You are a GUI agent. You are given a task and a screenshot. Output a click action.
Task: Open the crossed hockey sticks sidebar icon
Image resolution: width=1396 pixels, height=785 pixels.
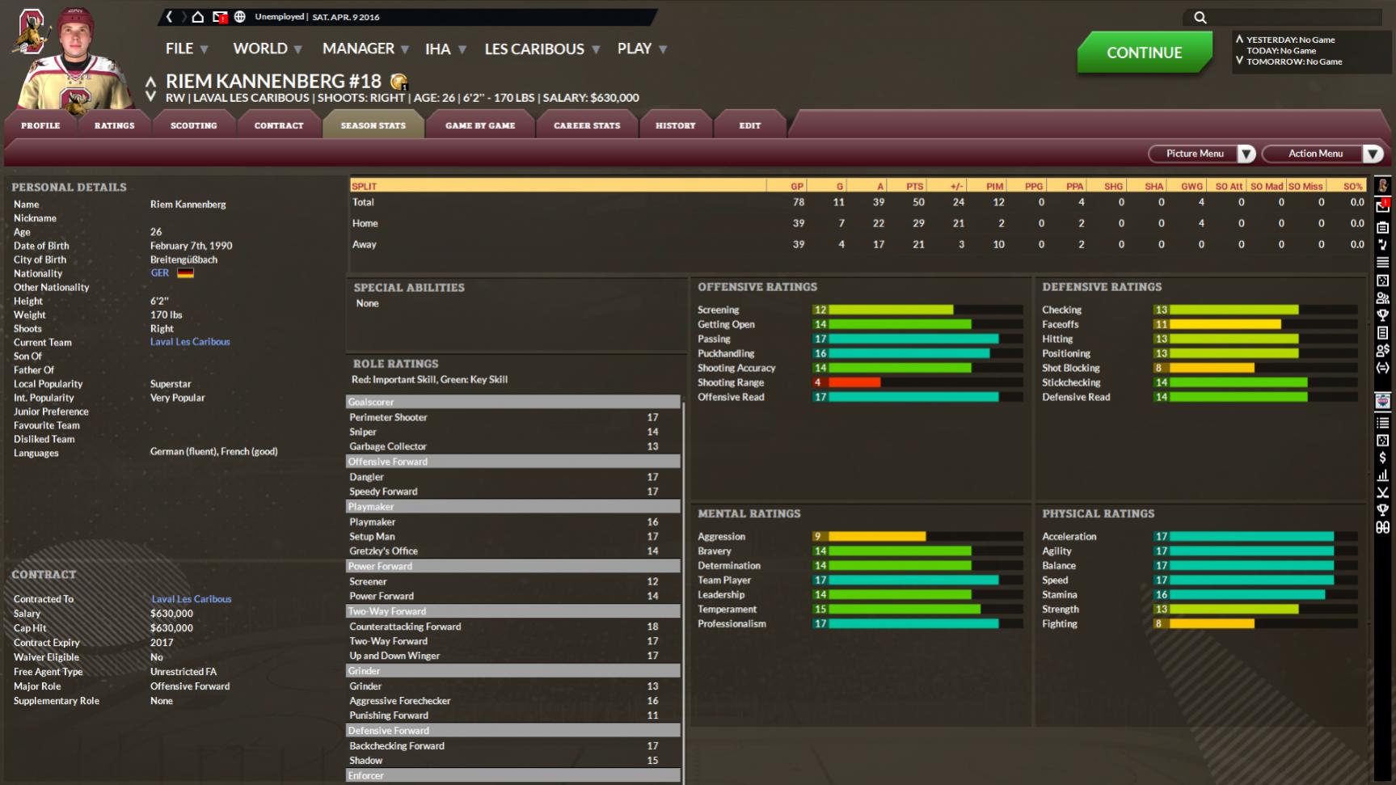pyautogui.click(x=1382, y=492)
